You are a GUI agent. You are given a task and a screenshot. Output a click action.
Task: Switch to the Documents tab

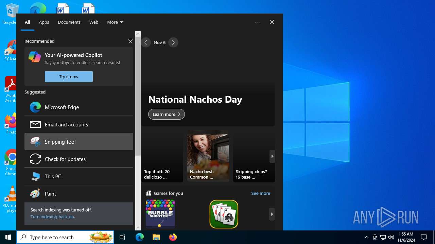[69, 22]
